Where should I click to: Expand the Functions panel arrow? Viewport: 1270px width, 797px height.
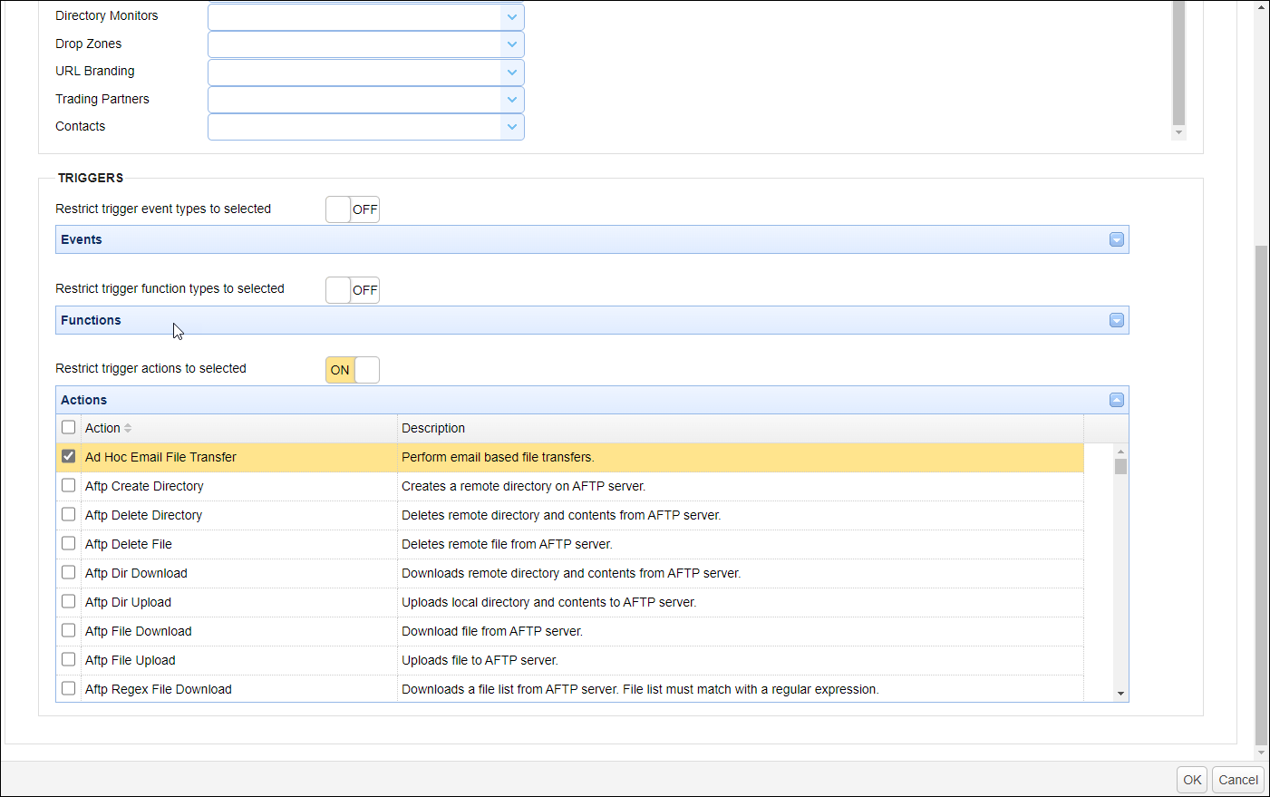click(x=1117, y=320)
